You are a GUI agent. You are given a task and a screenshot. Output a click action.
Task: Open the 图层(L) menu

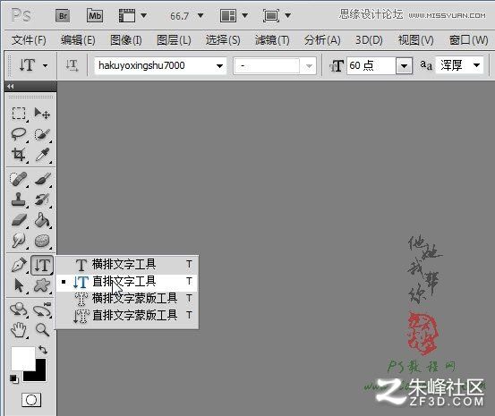click(174, 40)
